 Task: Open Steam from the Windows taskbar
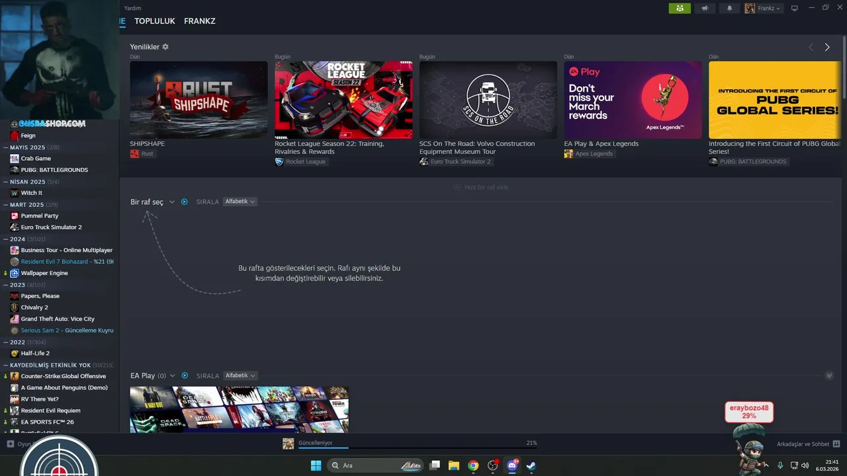(x=531, y=465)
